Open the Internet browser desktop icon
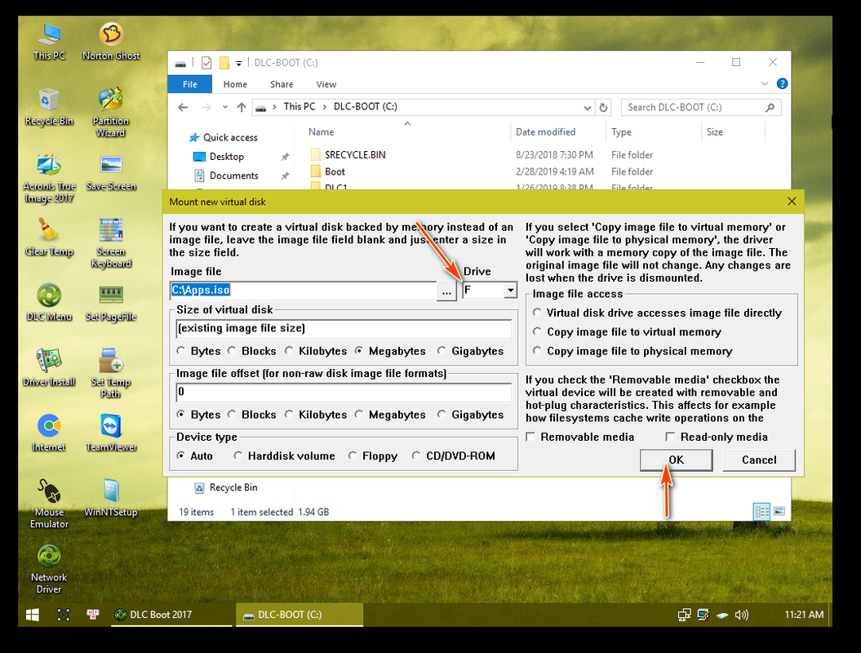The width and height of the screenshot is (861, 653). (49, 433)
